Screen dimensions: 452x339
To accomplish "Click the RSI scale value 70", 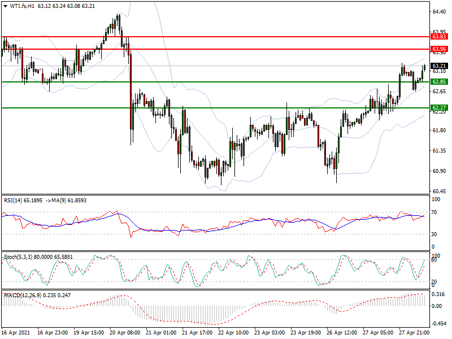I will click(434, 212).
